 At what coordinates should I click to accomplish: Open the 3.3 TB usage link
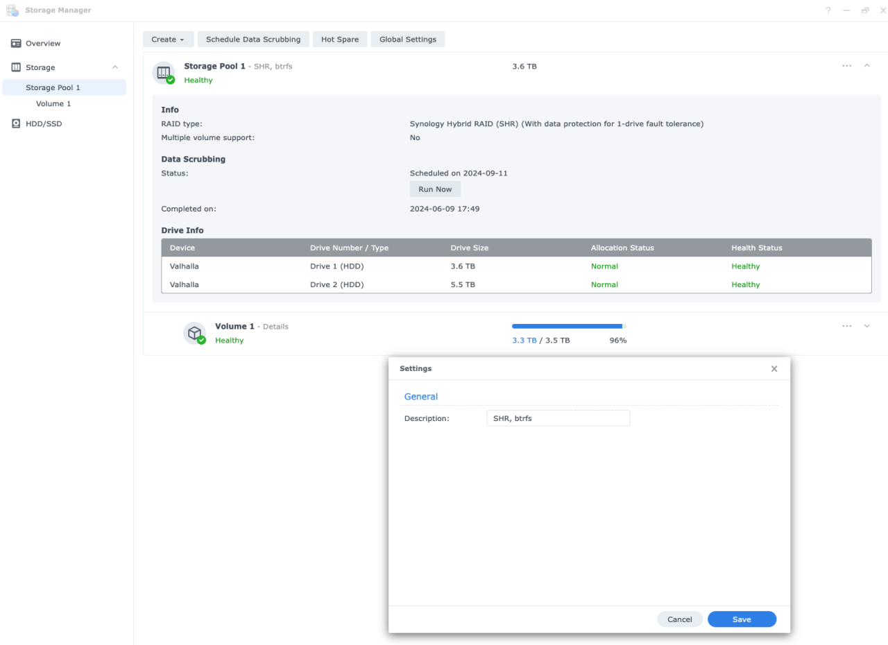[523, 340]
